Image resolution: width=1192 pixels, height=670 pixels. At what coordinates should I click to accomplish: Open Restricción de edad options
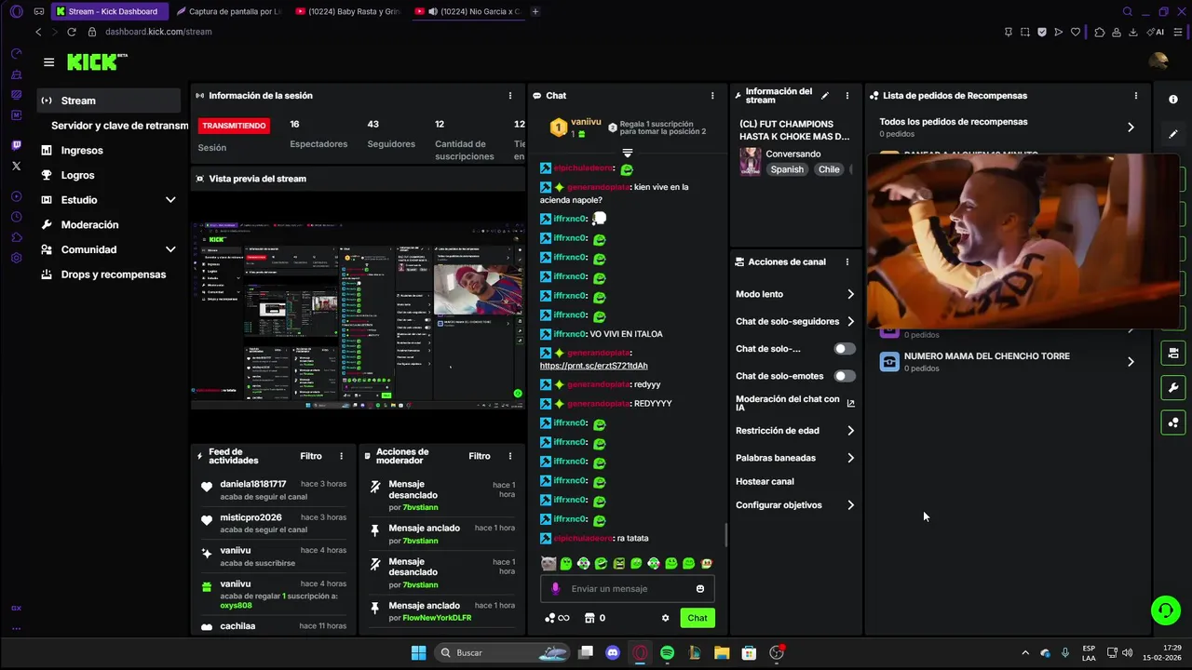795,431
